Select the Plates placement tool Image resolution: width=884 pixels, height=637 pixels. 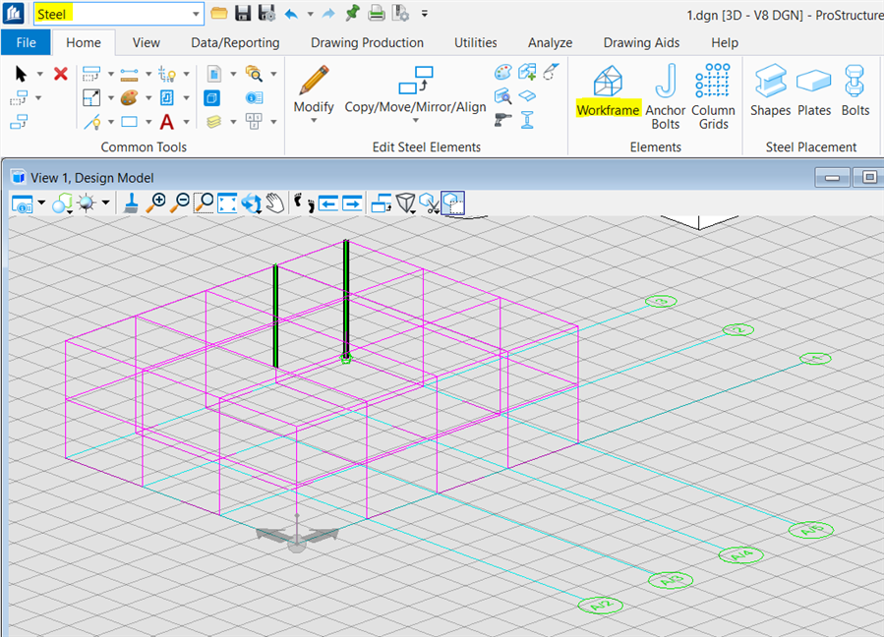[x=814, y=90]
